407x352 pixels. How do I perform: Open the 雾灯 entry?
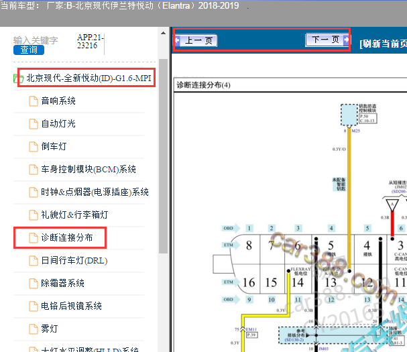pyautogui.click(x=50, y=329)
